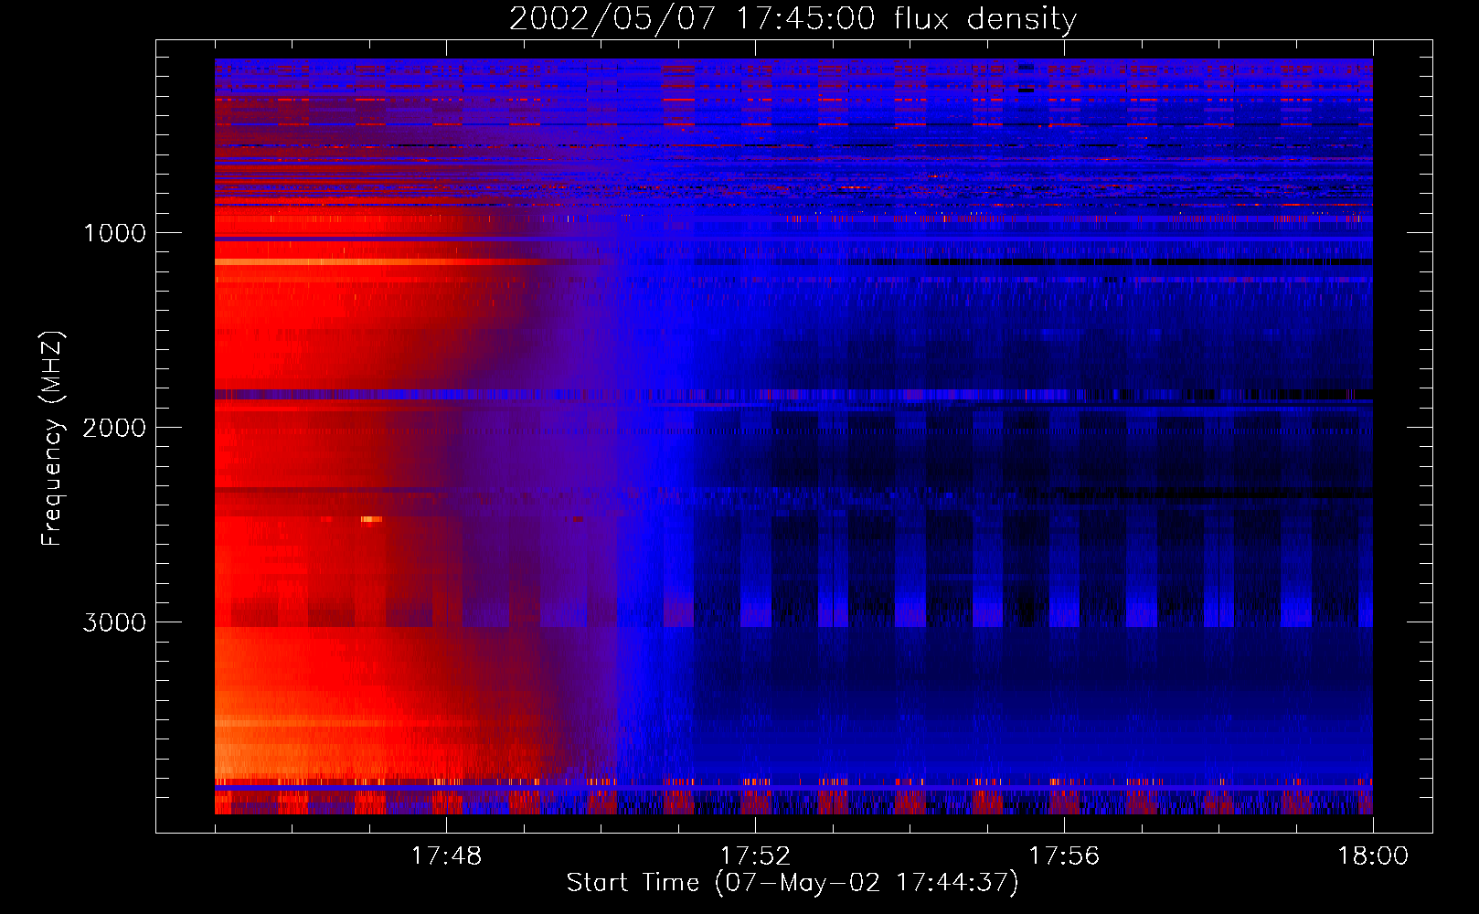Screen dimensions: 1479x914
Task: Click the 'Frequency (MHZ)' axis label
Action: click(x=52, y=439)
